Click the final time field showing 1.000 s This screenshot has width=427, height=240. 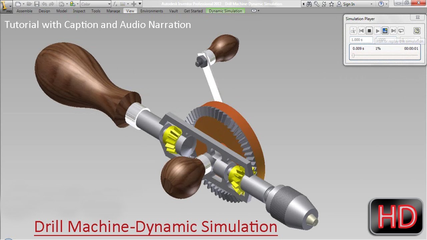pos(361,40)
